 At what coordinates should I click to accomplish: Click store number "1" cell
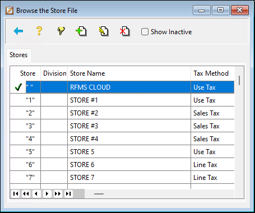click(25, 100)
